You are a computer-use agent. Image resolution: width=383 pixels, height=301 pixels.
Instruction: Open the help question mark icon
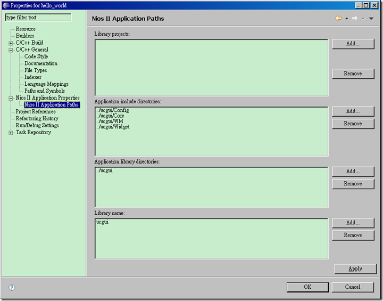coord(12,287)
